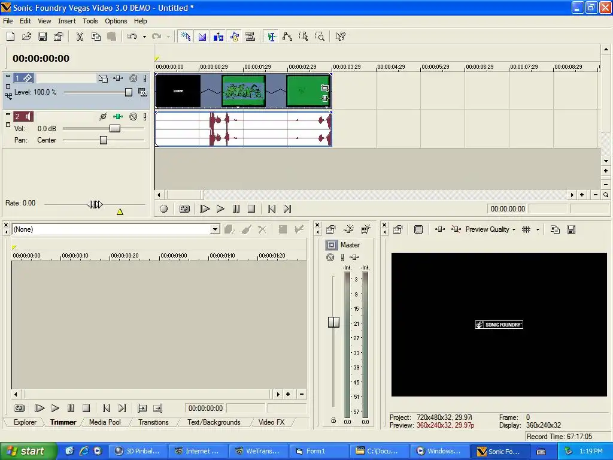
Task: Switch to the Text/Backgrounds tab
Action: [x=214, y=422]
